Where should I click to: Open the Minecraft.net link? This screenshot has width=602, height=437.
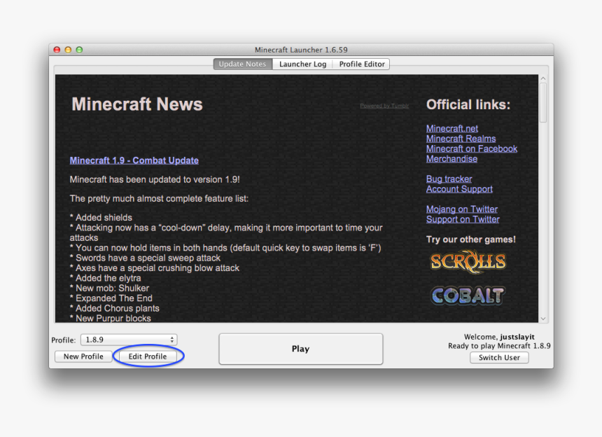coord(451,128)
